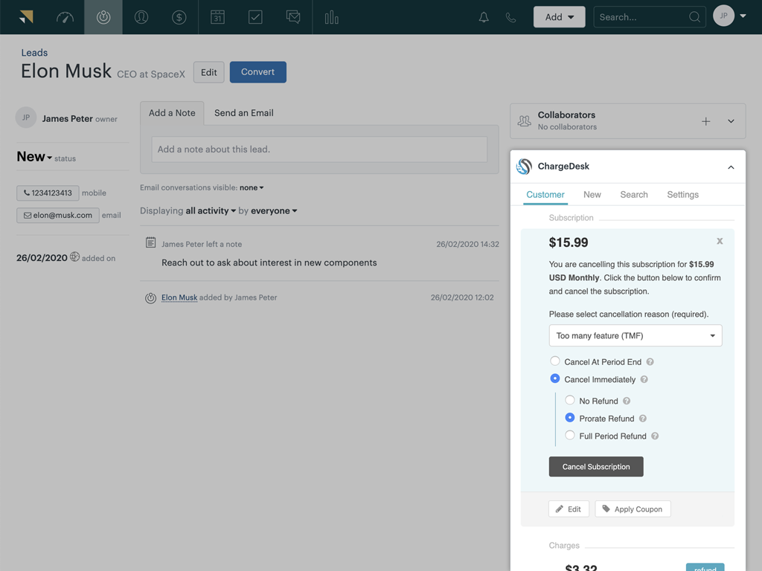Open cancellation reason dropdown
Screen dimensions: 762x571
click(x=635, y=335)
